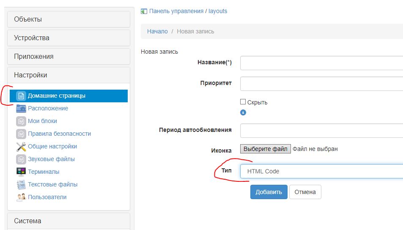Click the Пользователи people icon
The image size is (403, 230).
pyautogui.click(x=21, y=197)
